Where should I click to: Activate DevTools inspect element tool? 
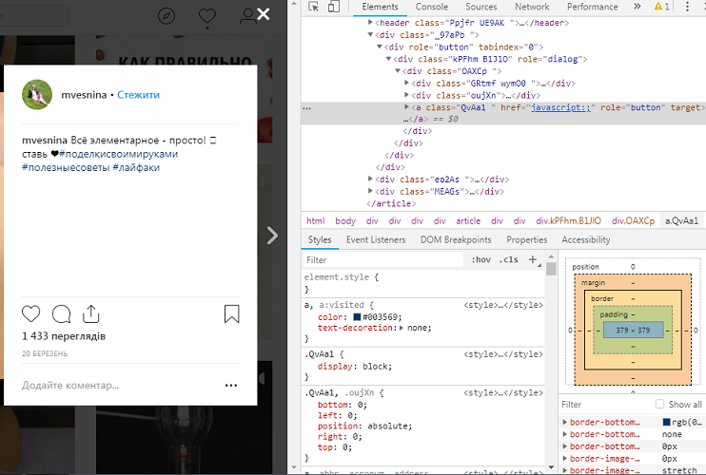tap(313, 7)
